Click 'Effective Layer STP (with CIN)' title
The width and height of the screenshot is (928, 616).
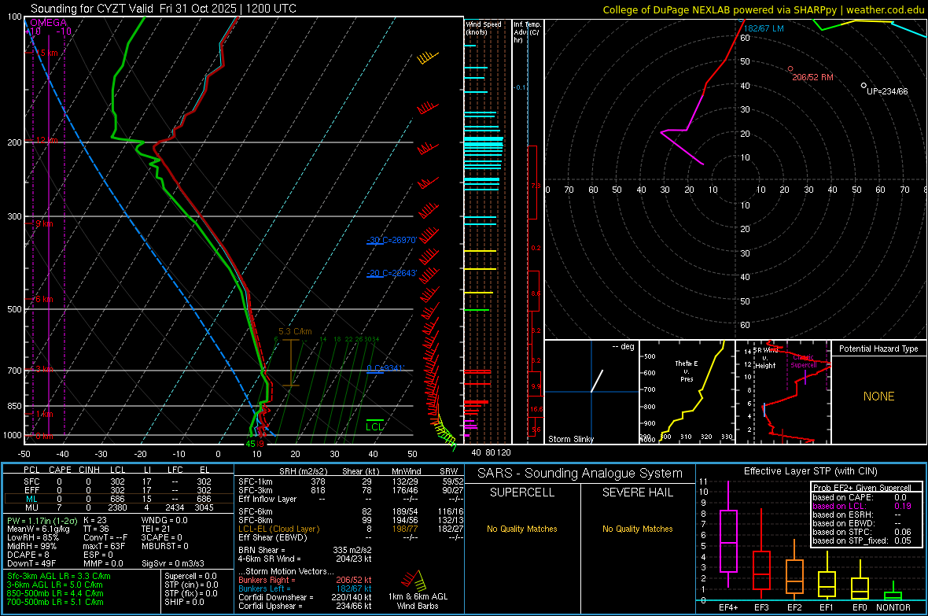coord(810,471)
